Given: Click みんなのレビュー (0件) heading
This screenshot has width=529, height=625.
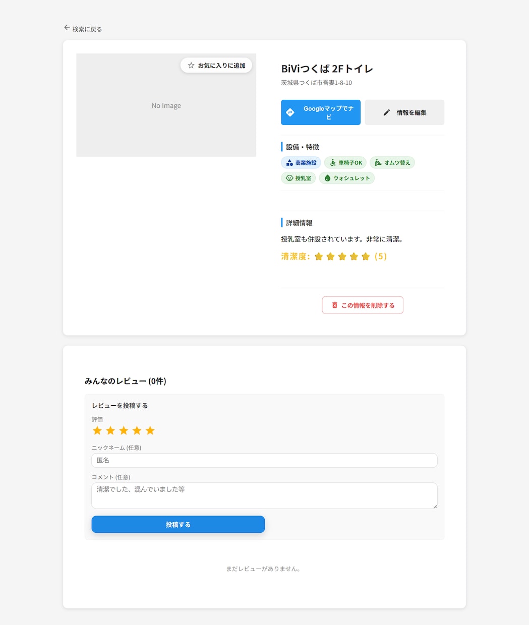Looking at the screenshot, I should tap(126, 381).
